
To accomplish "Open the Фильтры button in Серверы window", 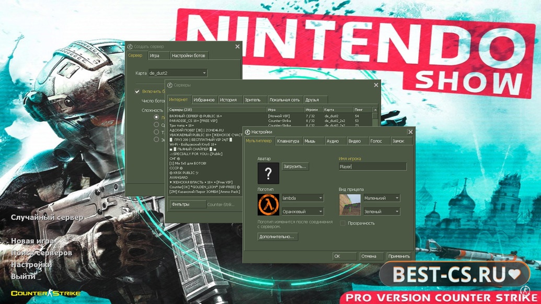I will point(188,204).
